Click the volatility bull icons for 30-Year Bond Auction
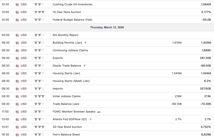 tap(39, 127)
